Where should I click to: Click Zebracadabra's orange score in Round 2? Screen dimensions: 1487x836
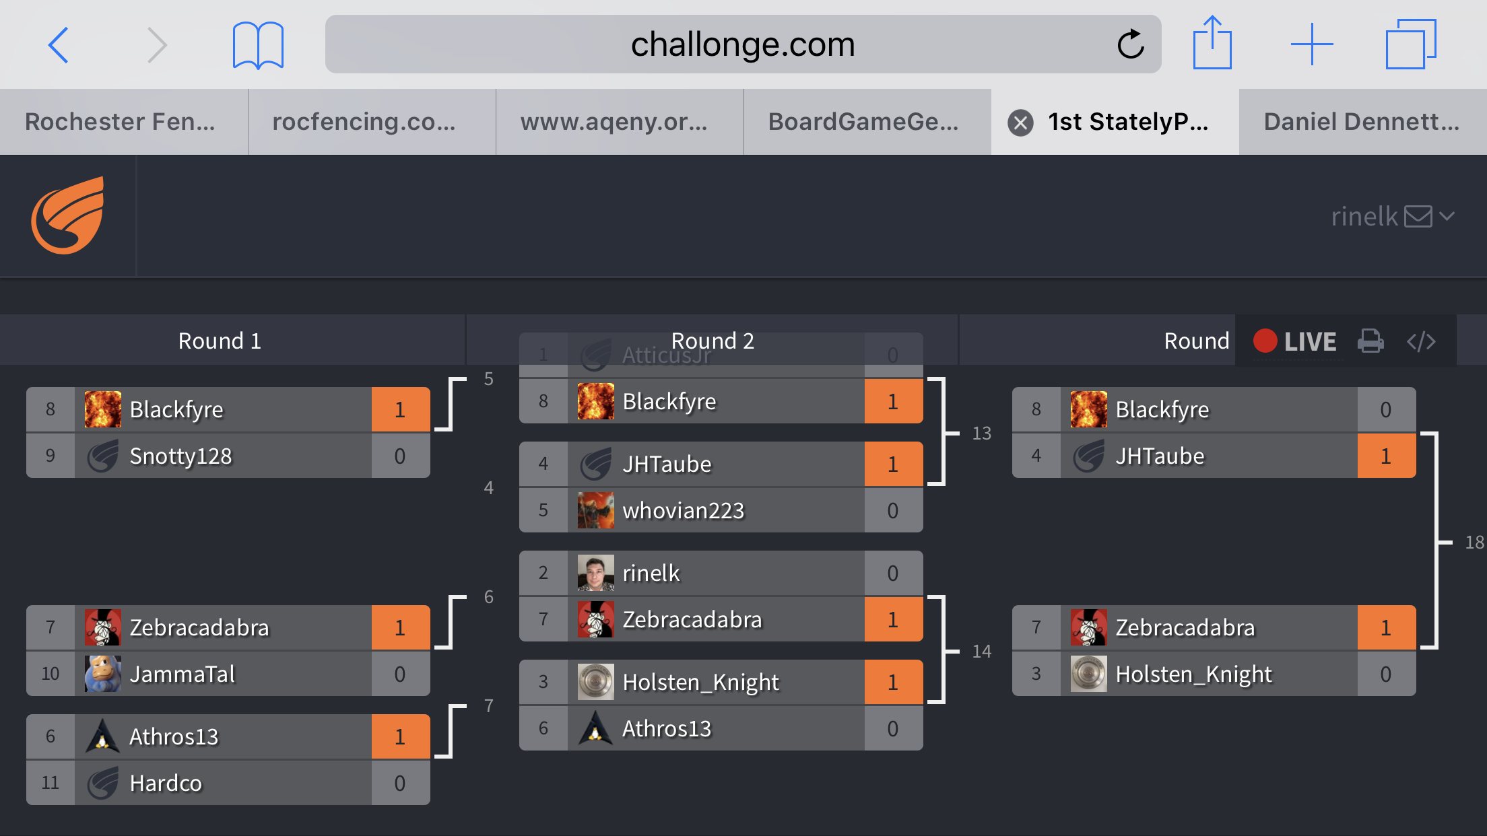click(x=893, y=619)
